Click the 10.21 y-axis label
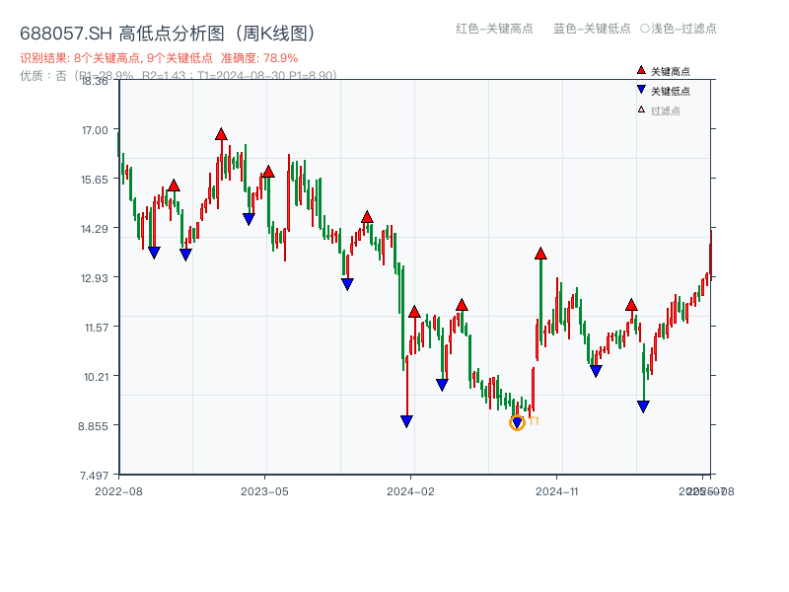789x592 pixels. tap(96, 377)
